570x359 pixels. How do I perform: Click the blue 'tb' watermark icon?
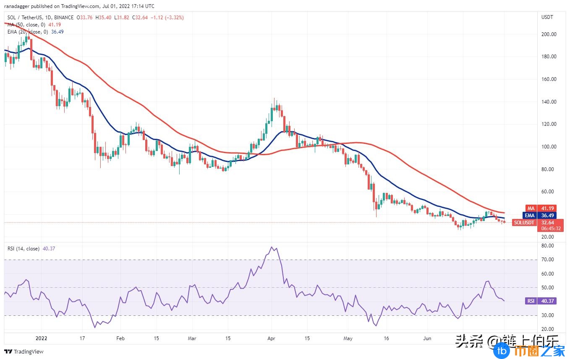(501, 349)
